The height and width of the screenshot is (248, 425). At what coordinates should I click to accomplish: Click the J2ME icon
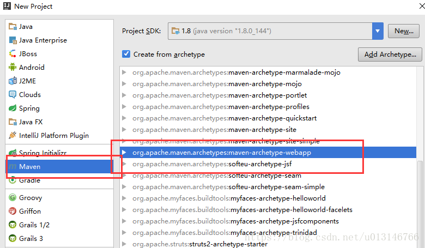pyautogui.click(x=13, y=81)
